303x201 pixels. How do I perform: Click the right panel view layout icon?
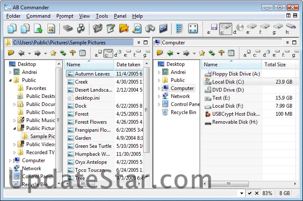231,53
